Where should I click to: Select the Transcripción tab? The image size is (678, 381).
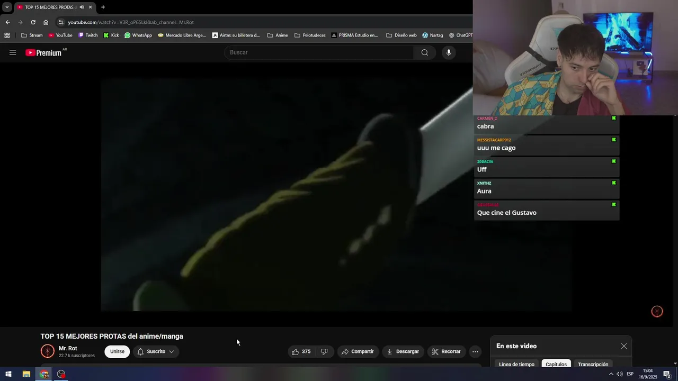pos(593,364)
